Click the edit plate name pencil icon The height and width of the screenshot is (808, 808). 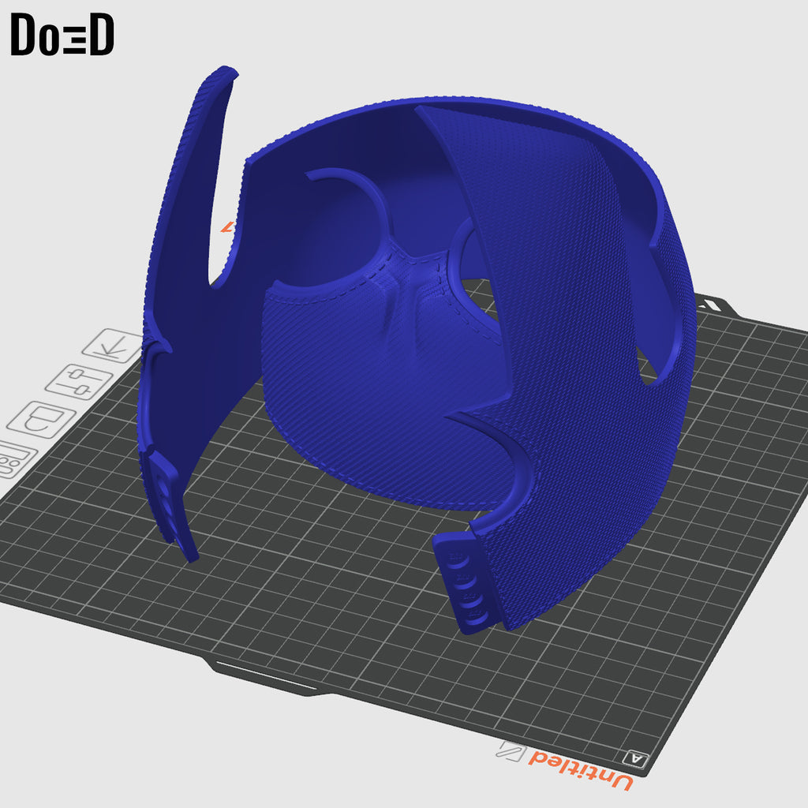click(x=511, y=751)
